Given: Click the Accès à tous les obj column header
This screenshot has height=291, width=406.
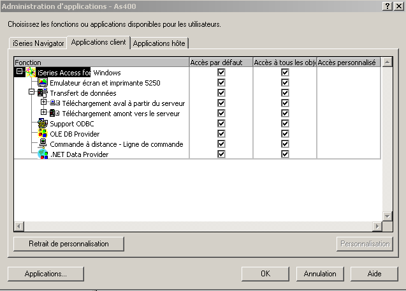Looking at the screenshot, I should [x=285, y=63].
